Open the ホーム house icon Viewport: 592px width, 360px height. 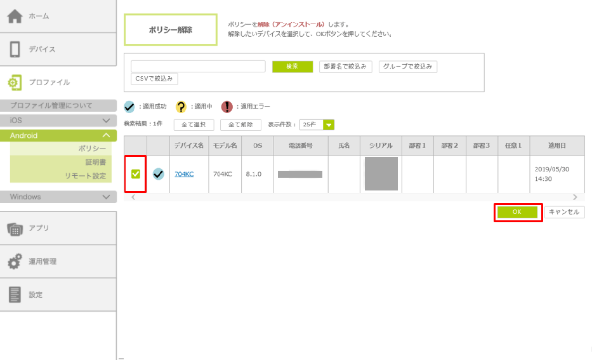(15, 17)
